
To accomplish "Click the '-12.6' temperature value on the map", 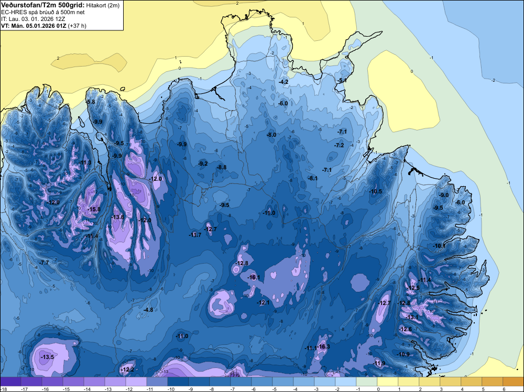I will [406, 329].
